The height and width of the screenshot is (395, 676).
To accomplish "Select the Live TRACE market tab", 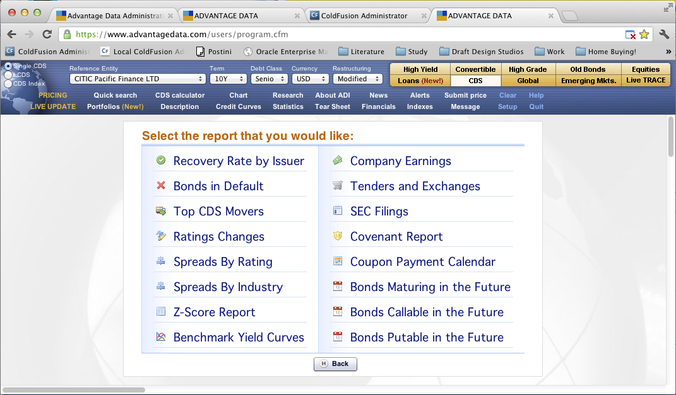I will 646,80.
